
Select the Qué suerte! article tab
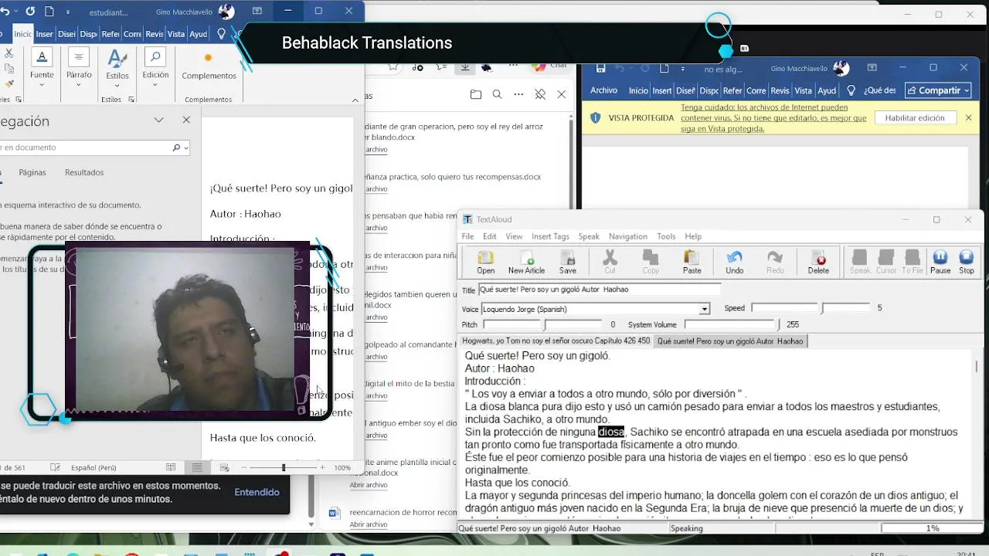(730, 341)
